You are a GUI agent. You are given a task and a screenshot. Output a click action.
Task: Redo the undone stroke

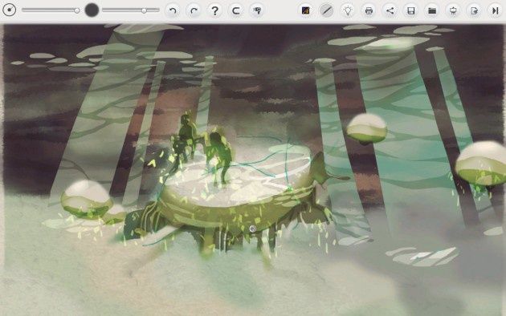tap(194, 10)
